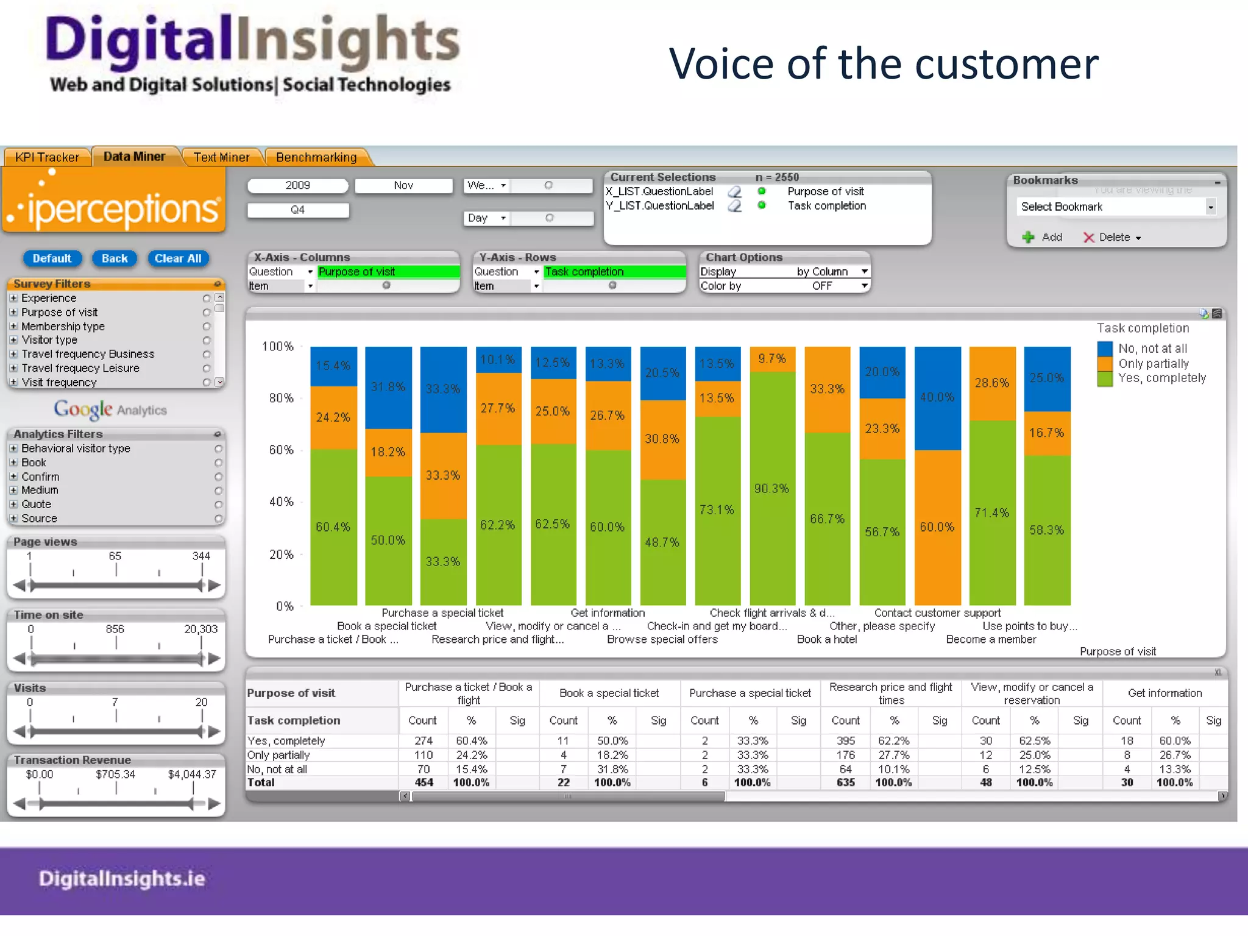Screen dimensions: 1248x936
Task: Toggle the Membership type filter radio
Action: point(207,327)
